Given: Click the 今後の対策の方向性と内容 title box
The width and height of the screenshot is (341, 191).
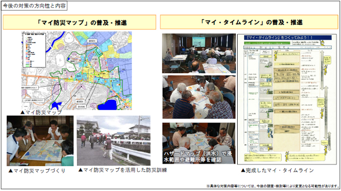Looking at the screenshot, I should click(35, 6).
